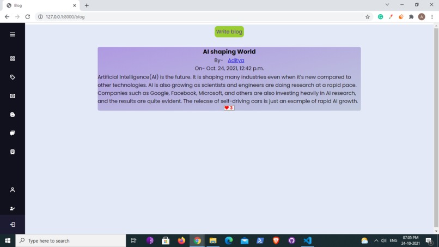
Task: Open the dashboard grid icon in sidebar
Action: coord(13,58)
